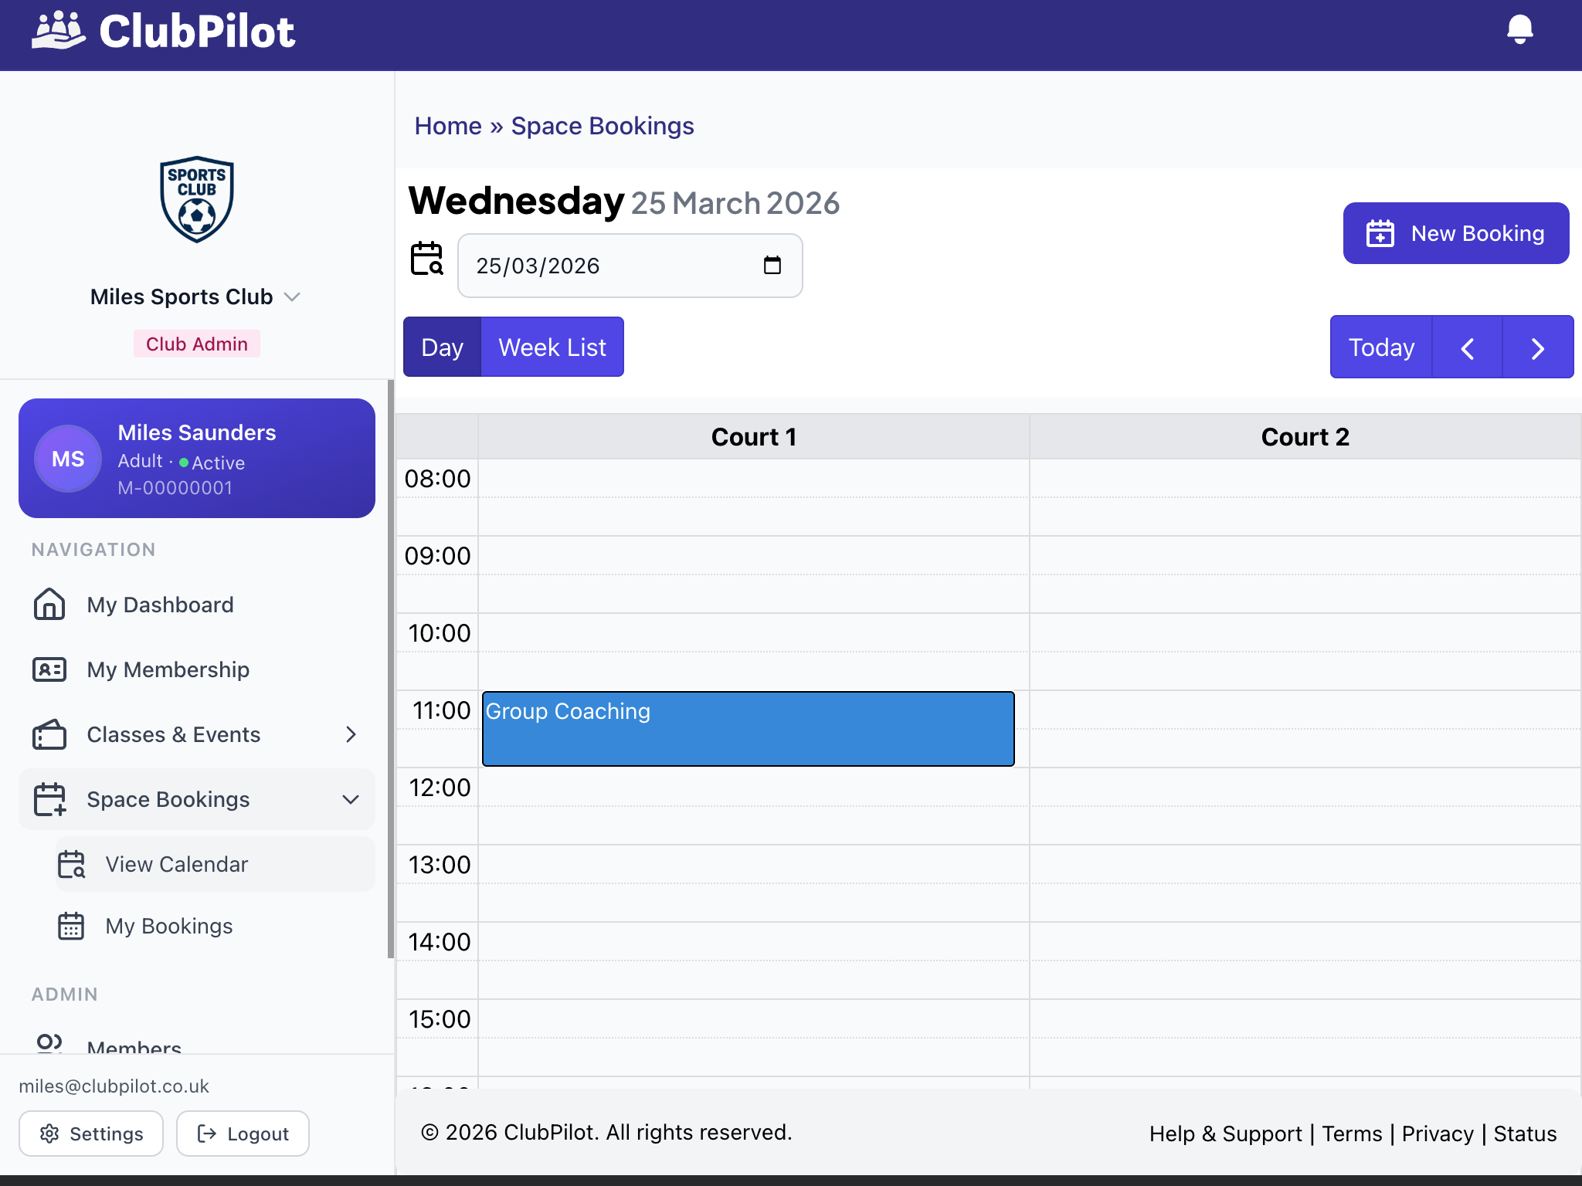This screenshot has height=1186, width=1582.
Task: Navigate to Space Bookings breadcrumb
Action: [602, 125]
